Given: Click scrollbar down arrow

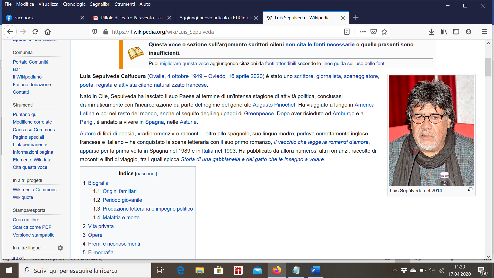Looking at the screenshot, I should coord(488,256).
